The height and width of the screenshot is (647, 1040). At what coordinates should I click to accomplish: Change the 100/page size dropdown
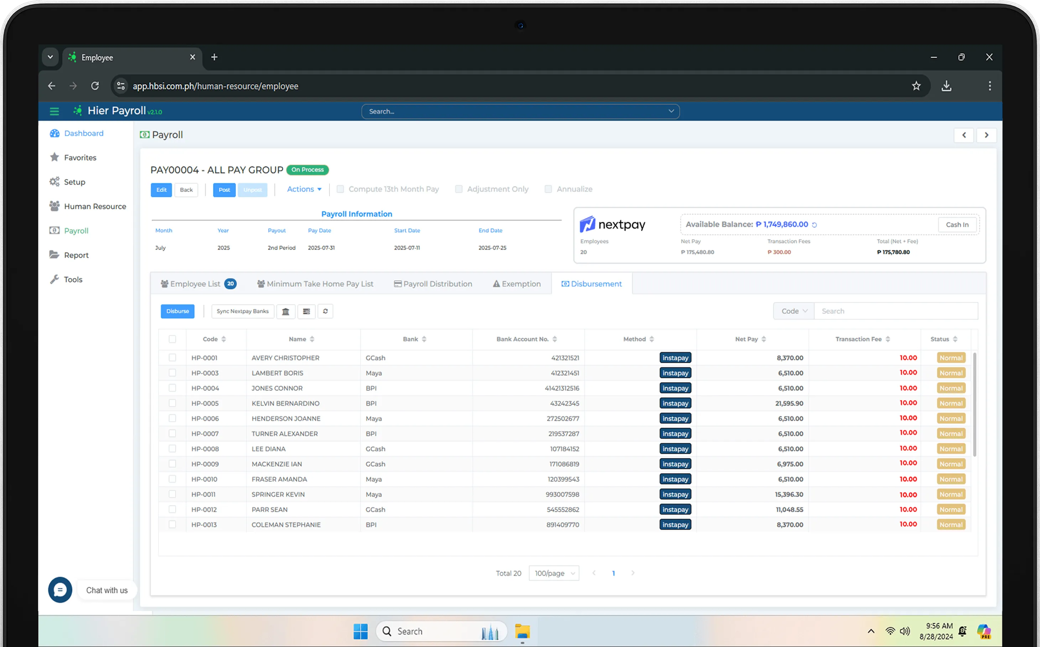tap(554, 573)
